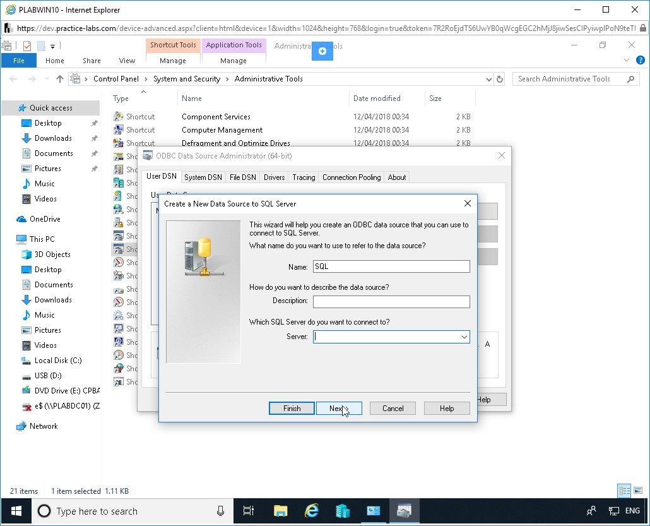Click the Task View taskbar icon
Viewport: 650px width, 526px height.
248,511
